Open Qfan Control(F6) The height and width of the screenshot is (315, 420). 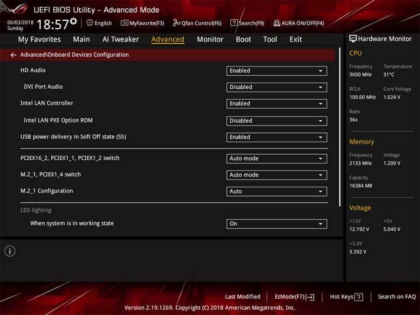[x=197, y=23]
